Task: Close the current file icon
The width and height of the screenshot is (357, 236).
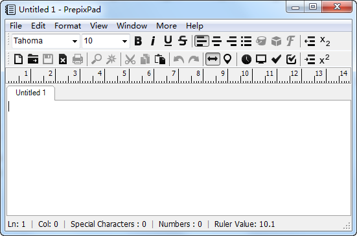Action: [x=63, y=59]
